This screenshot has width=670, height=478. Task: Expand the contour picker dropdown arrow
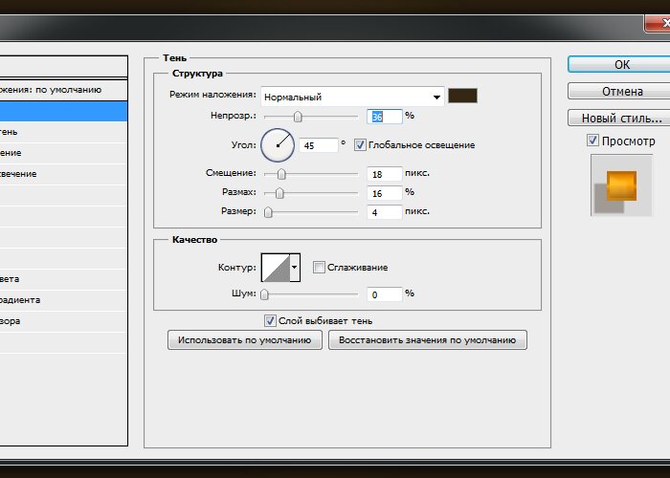(x=295, y=268)
